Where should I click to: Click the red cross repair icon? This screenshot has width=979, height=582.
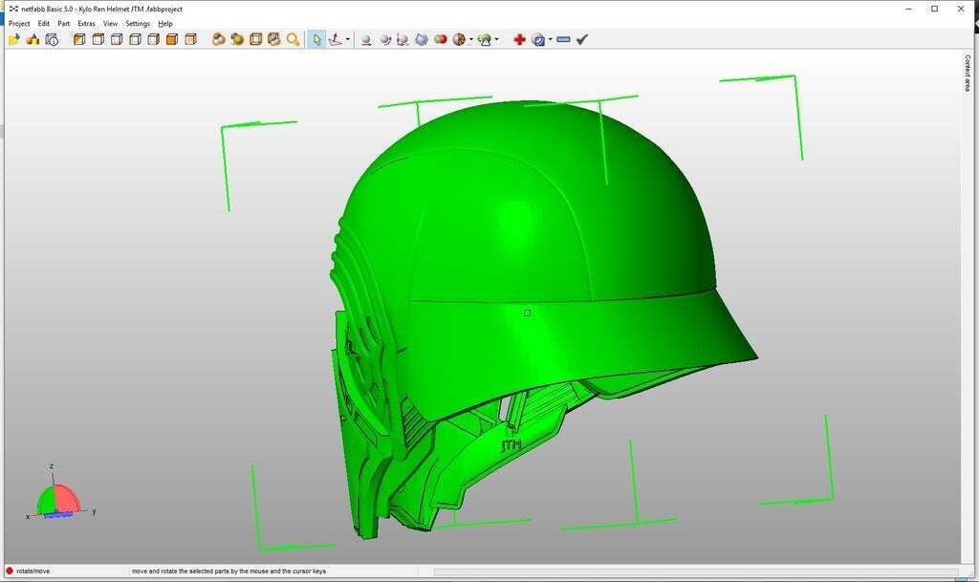click(519, 39)
